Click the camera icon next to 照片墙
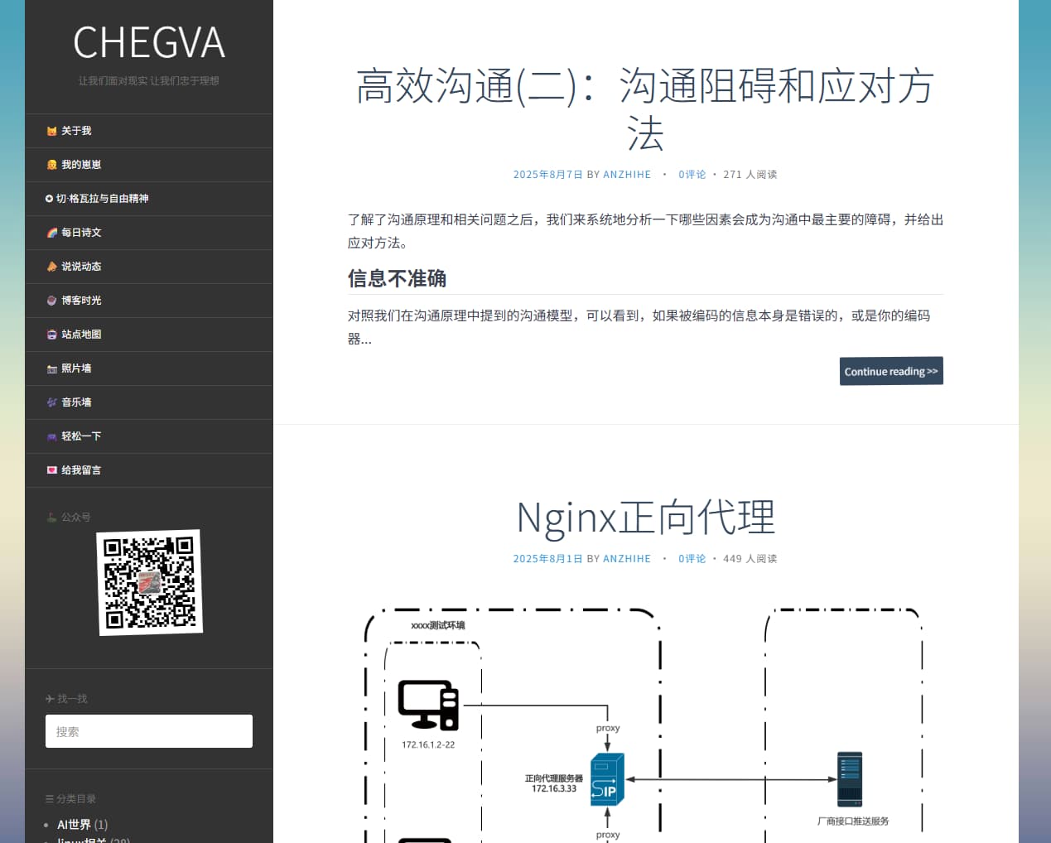Image resolution: width=1051 pixels, height=843 pixels. (51, 369)
